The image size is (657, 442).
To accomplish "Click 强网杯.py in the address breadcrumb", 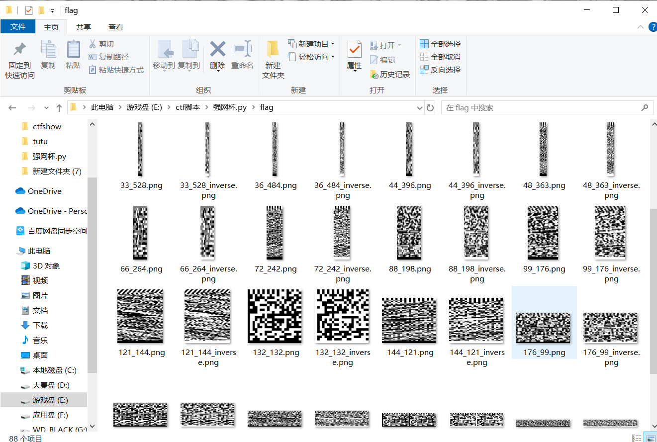I will (x=230, y=107).
